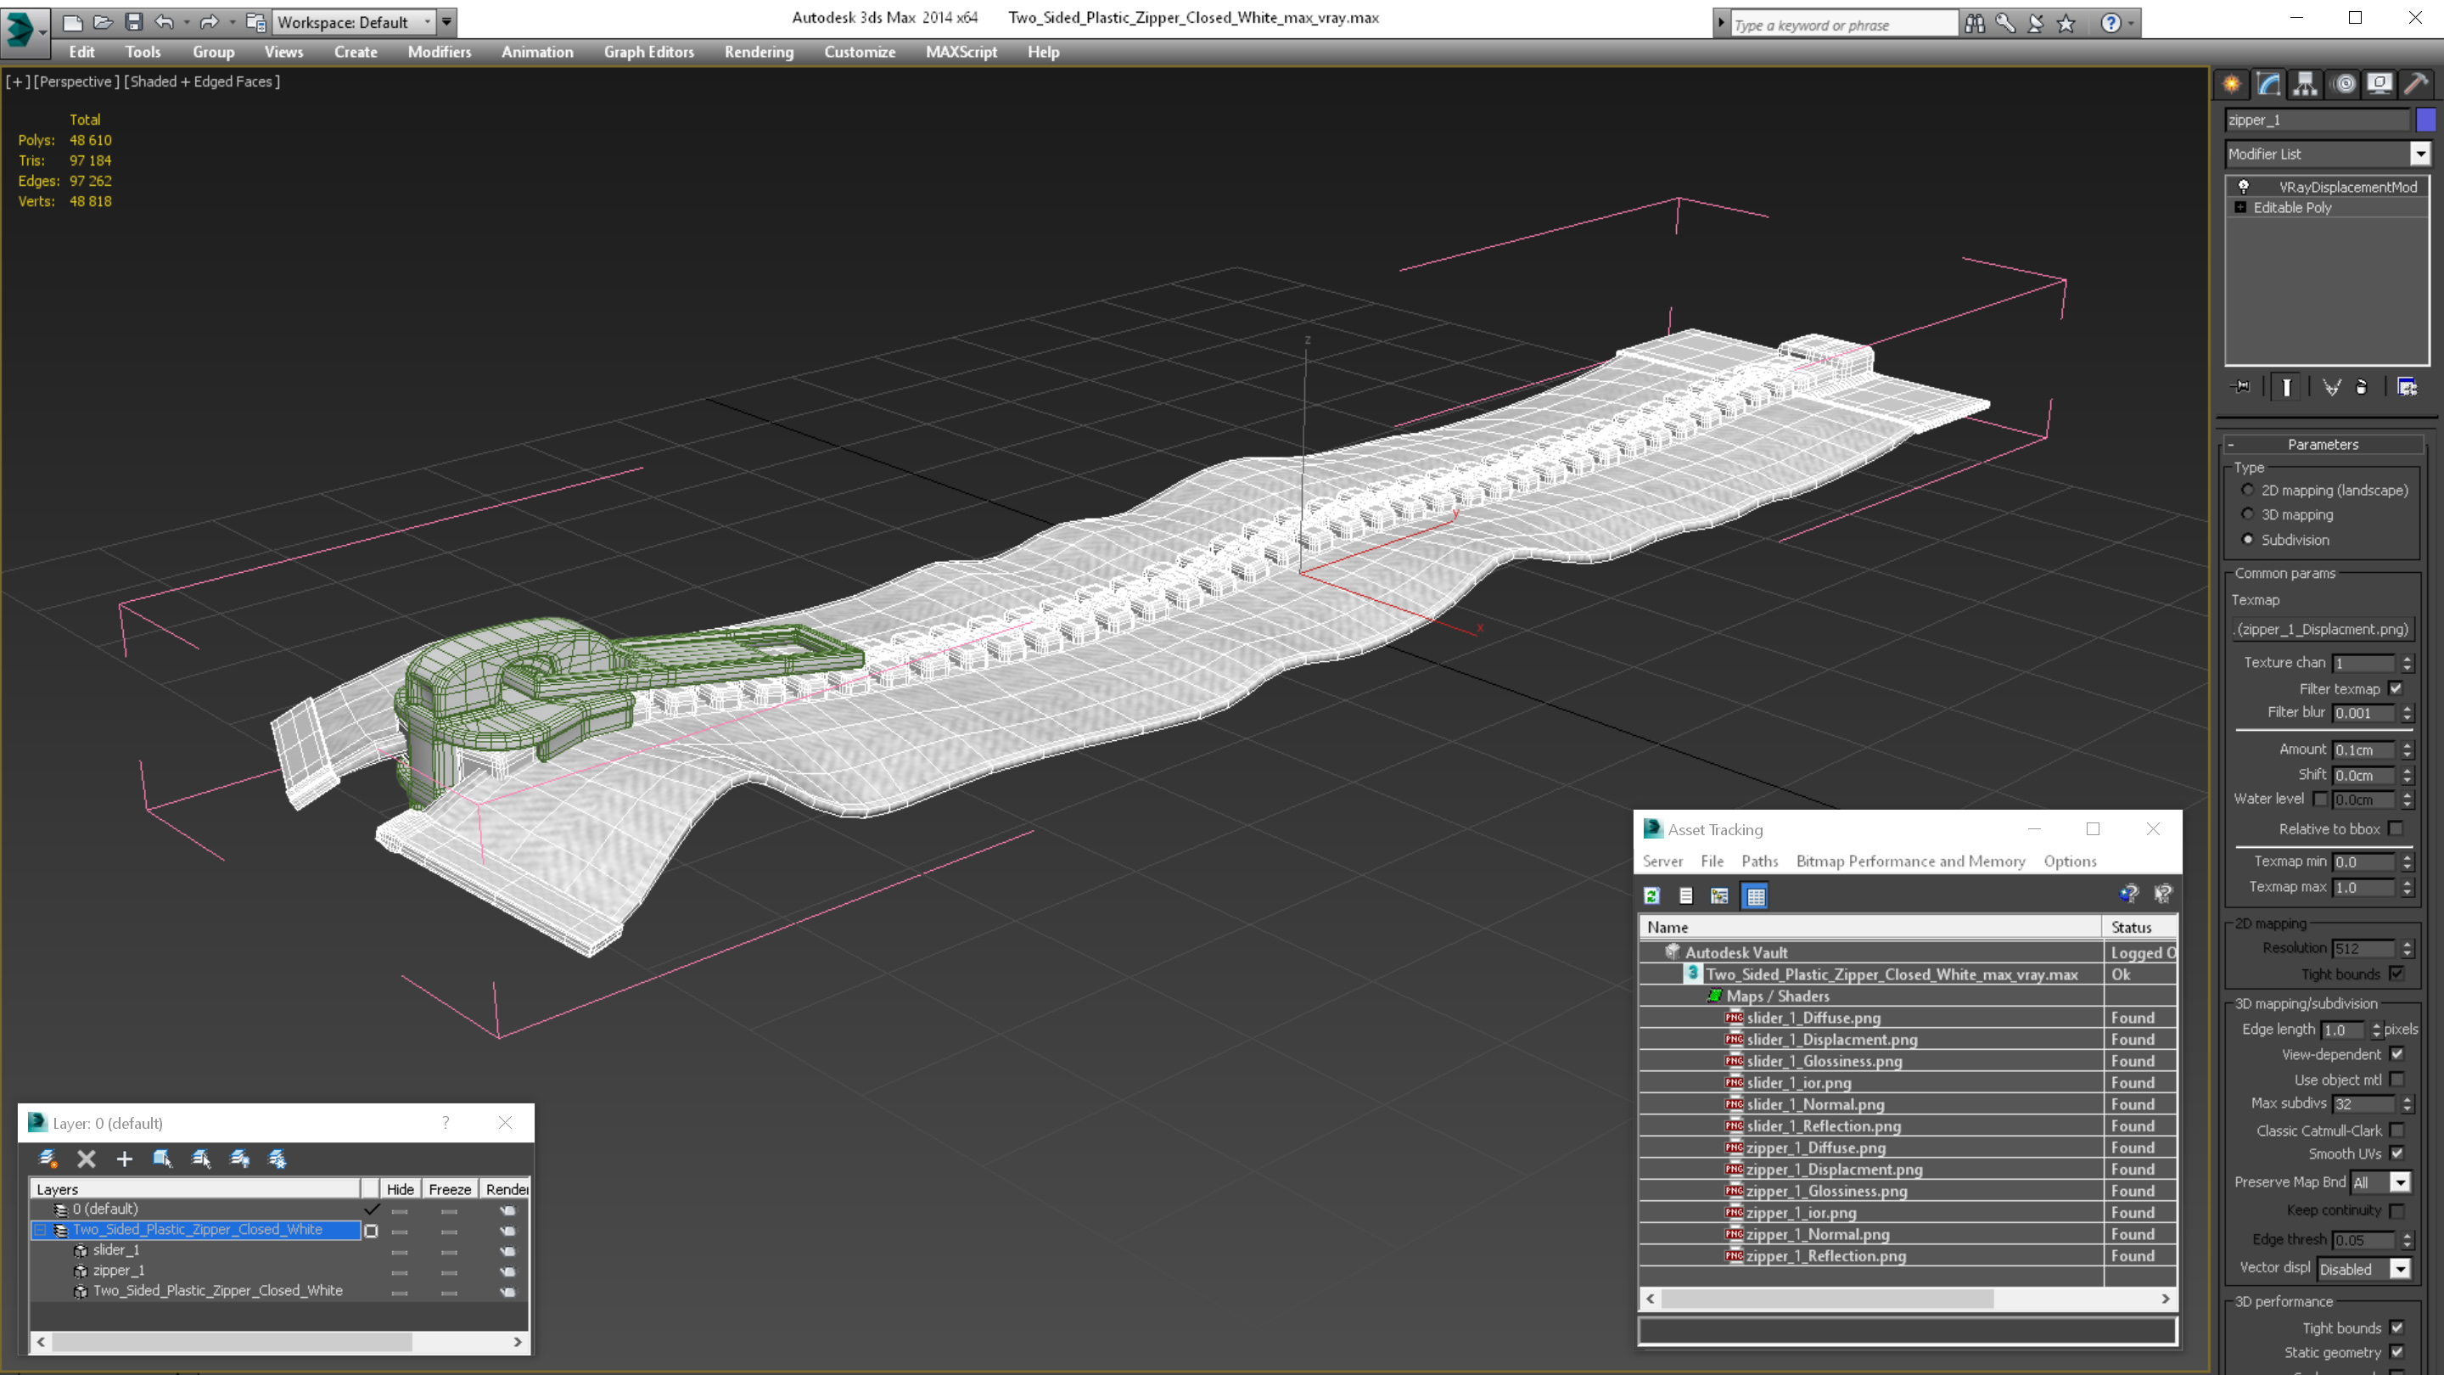Select 2D mapping (landscape) radio button
The height and width of the screenshot is (1375, 2444).
[2248, 490]
